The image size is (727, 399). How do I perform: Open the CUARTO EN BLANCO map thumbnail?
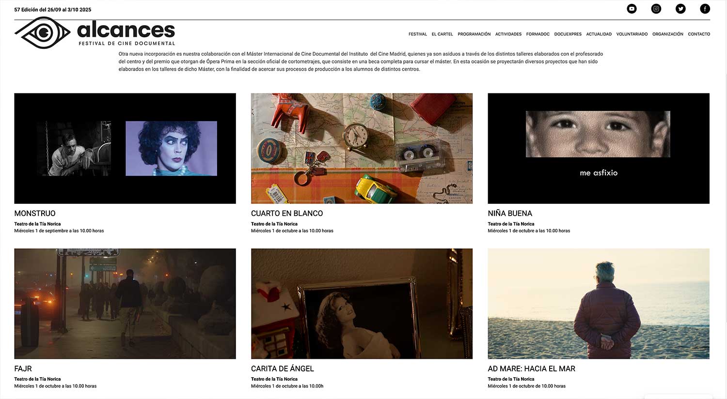(362, 148)
